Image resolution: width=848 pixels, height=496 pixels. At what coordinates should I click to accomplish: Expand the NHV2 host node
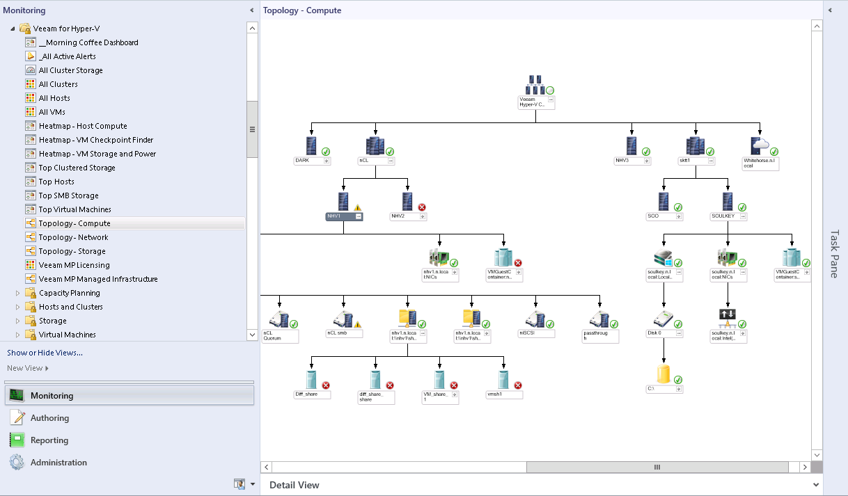click(x=423, y=216)
